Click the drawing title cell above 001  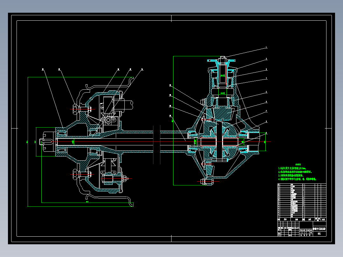tap(319, 229)
